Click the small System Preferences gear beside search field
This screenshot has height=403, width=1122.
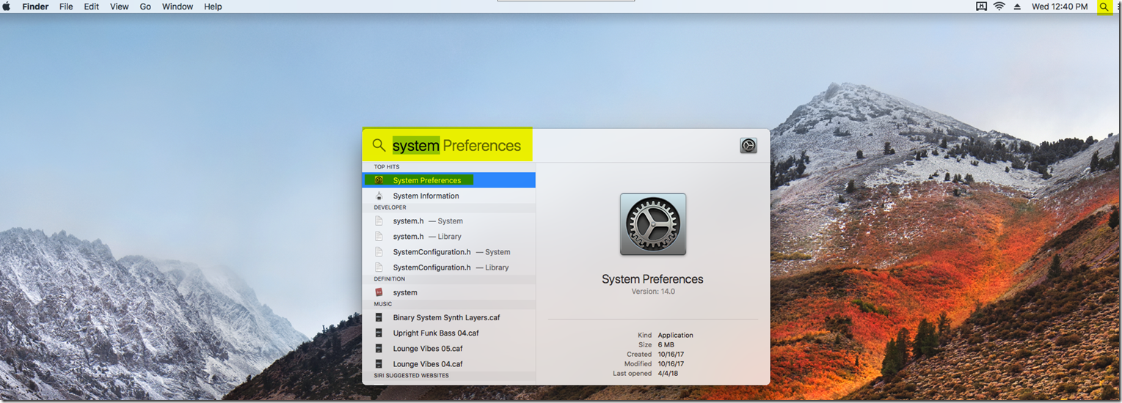click(748, 145)
